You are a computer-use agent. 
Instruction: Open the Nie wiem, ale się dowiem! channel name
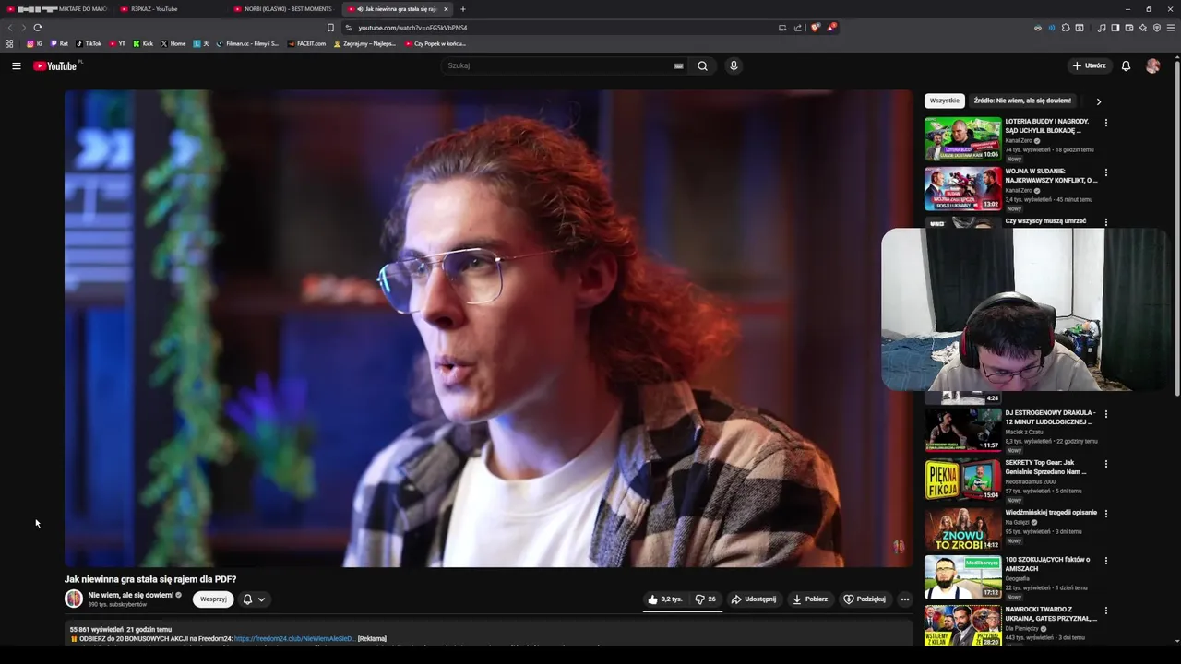point(130,595)
